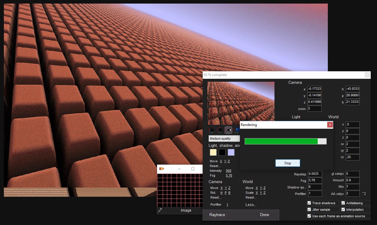
Task: Select the highlighted light/speaker axis icon
Action: [228, 130]
